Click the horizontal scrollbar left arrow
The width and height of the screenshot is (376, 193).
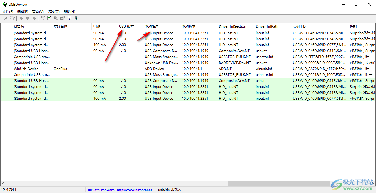coord(3,184)
